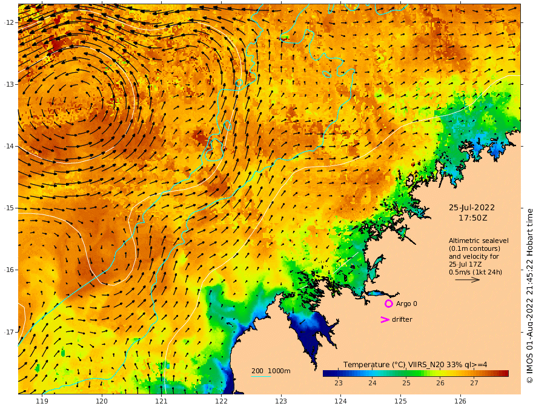Click the 'Altimetric sealevel' legend text
533x412 pixels.
click(478, 241)
